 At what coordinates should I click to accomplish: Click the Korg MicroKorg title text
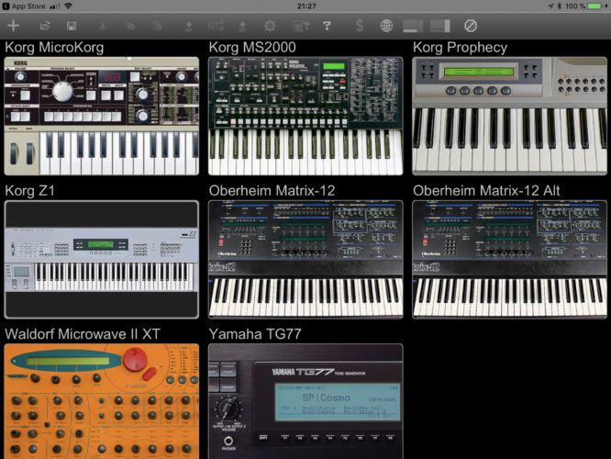click(x=54, y=48)
